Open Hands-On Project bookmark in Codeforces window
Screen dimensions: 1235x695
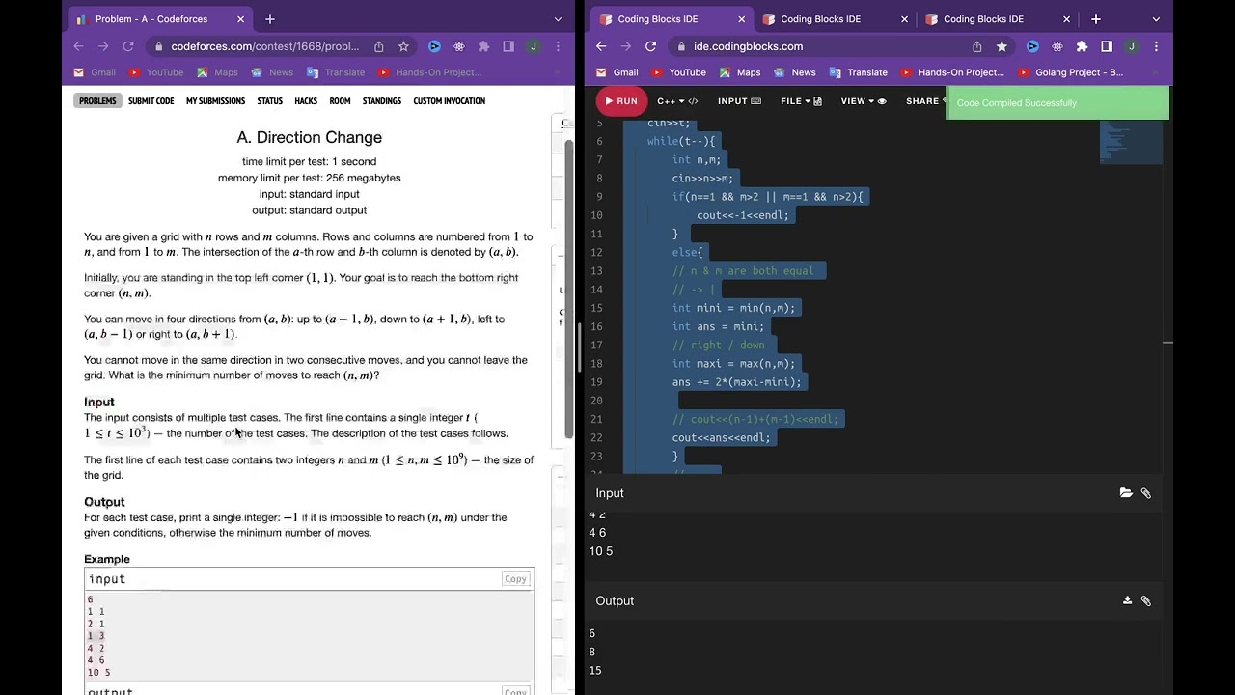click(x=430, y=72)
